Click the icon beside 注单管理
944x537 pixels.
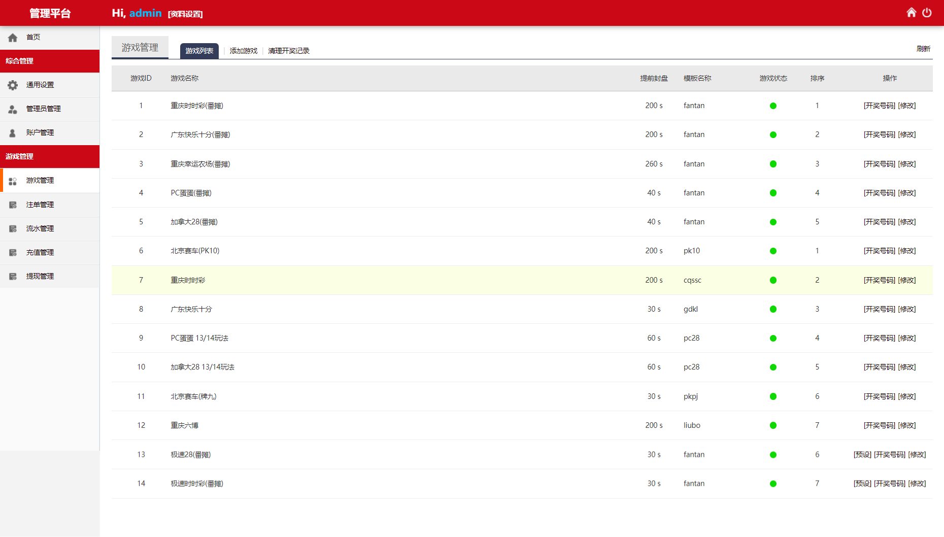point(13,205)
